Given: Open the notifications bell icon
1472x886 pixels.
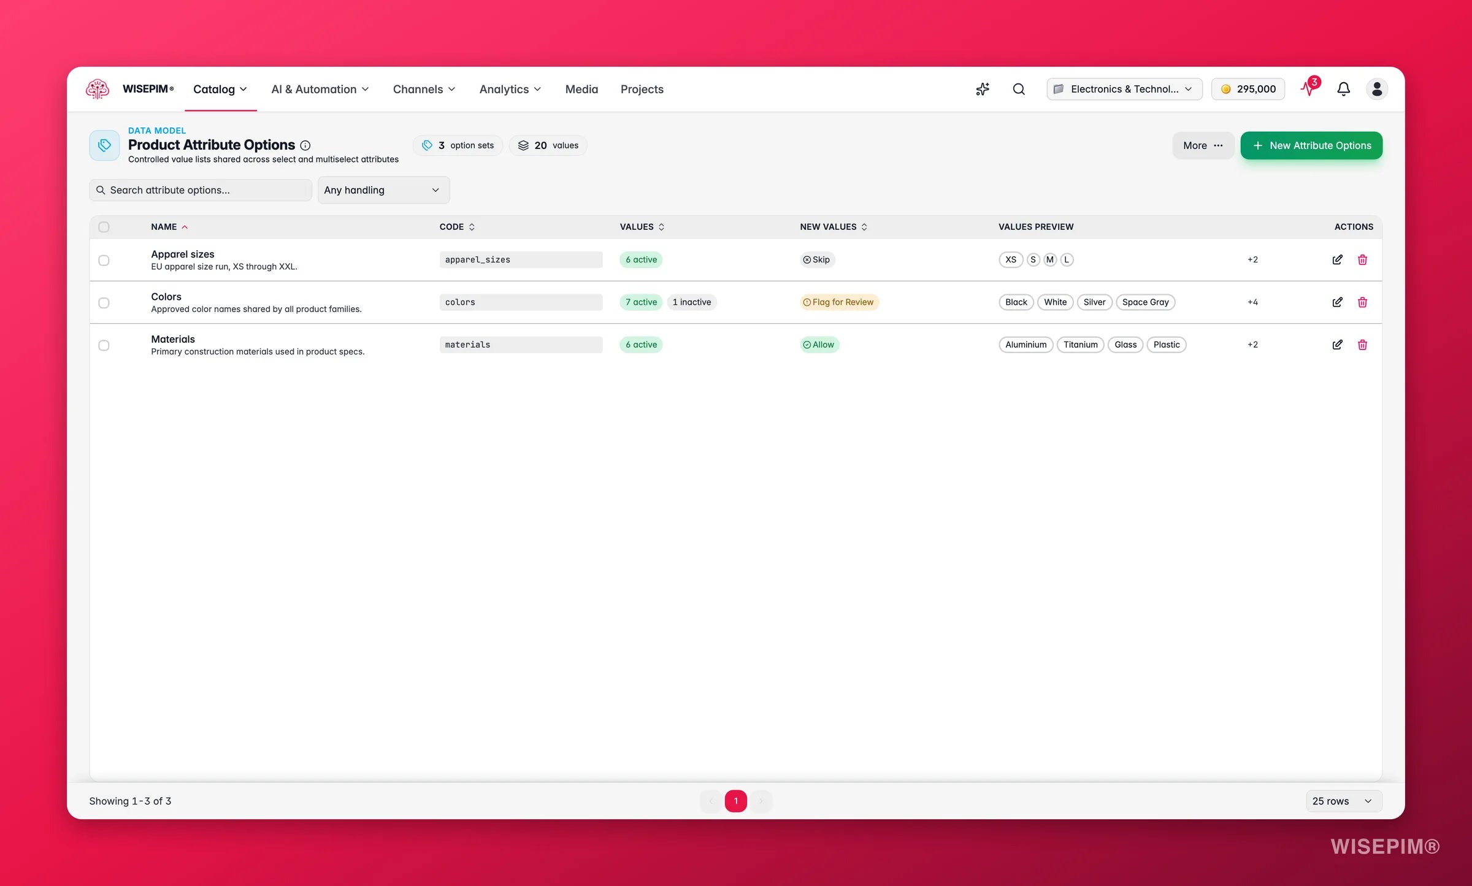Looking at the screenshot, I should (x=1343, y=89).
